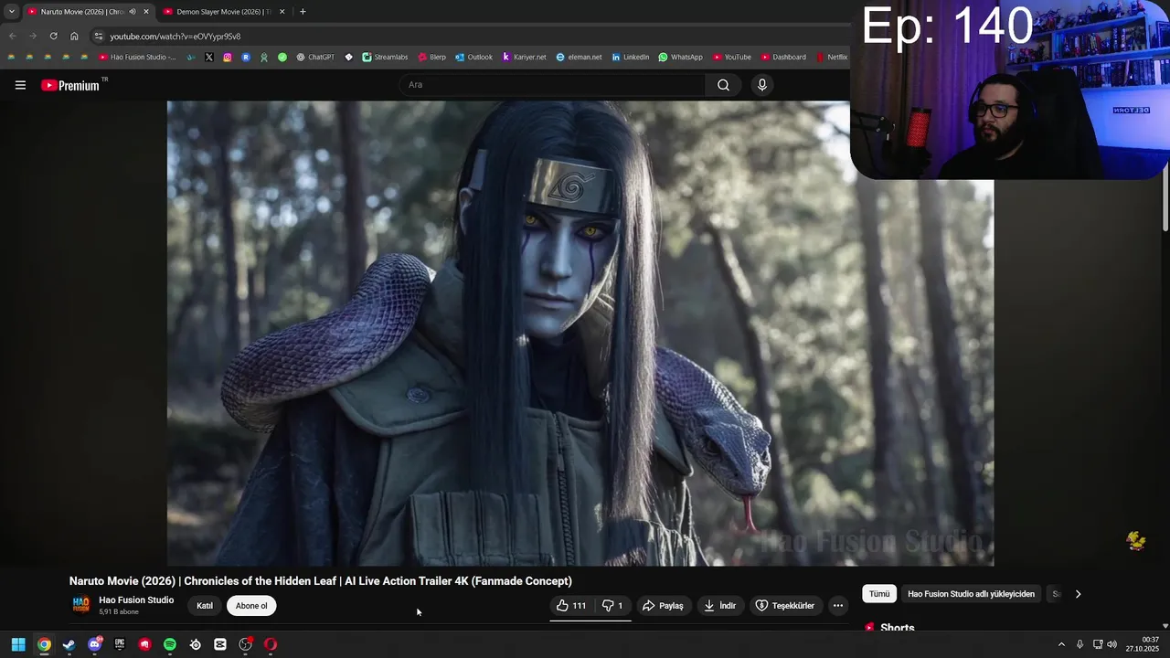This screenshot has height=658, width=1170.
Task: Mute audio on Naruto Movie tab
Action: tap(133, 12)
